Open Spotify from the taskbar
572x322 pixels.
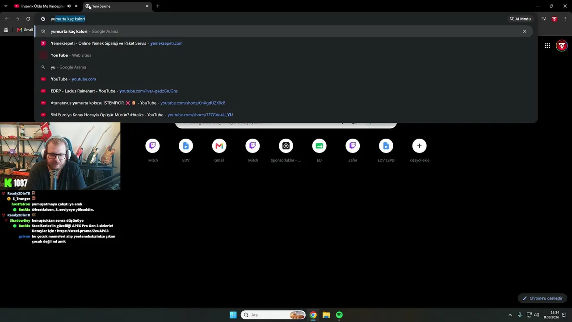pos(339,315)
